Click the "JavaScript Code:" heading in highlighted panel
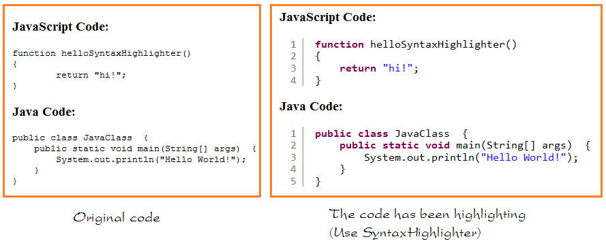This screenshot has height=252, width=606. (327, 17)
